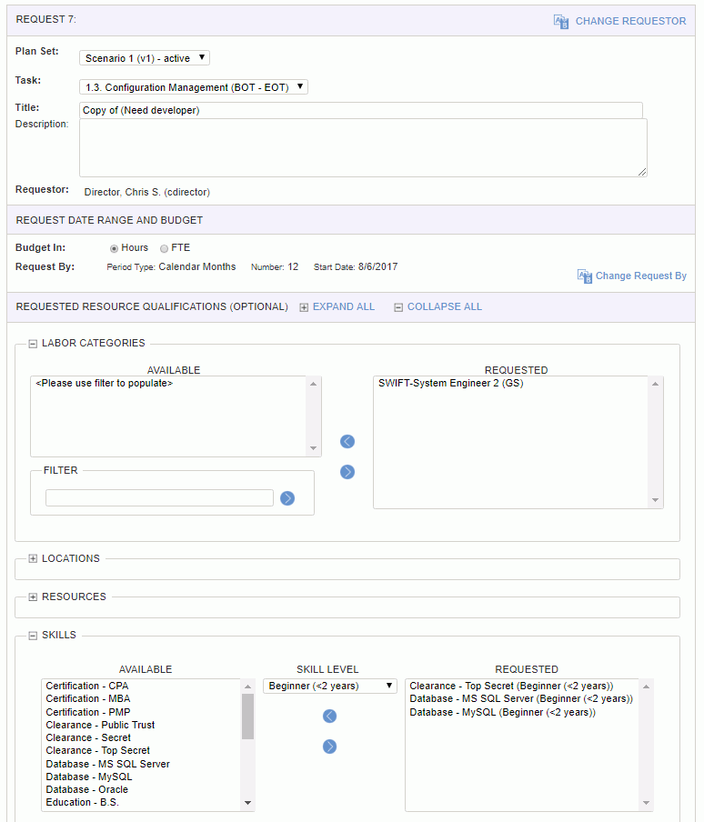
Task: Open the Plan Set dropdown
Action: (144, 57)
